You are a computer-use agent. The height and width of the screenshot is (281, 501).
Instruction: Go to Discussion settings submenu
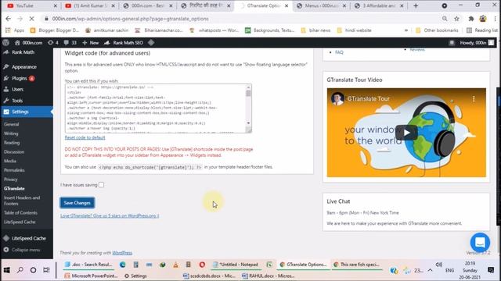tap(14, 152)
